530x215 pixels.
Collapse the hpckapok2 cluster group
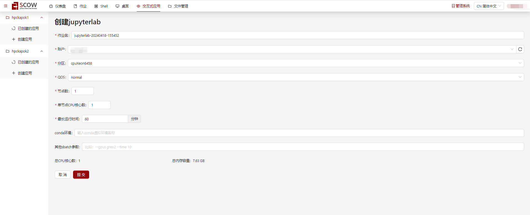pos(24,51)
